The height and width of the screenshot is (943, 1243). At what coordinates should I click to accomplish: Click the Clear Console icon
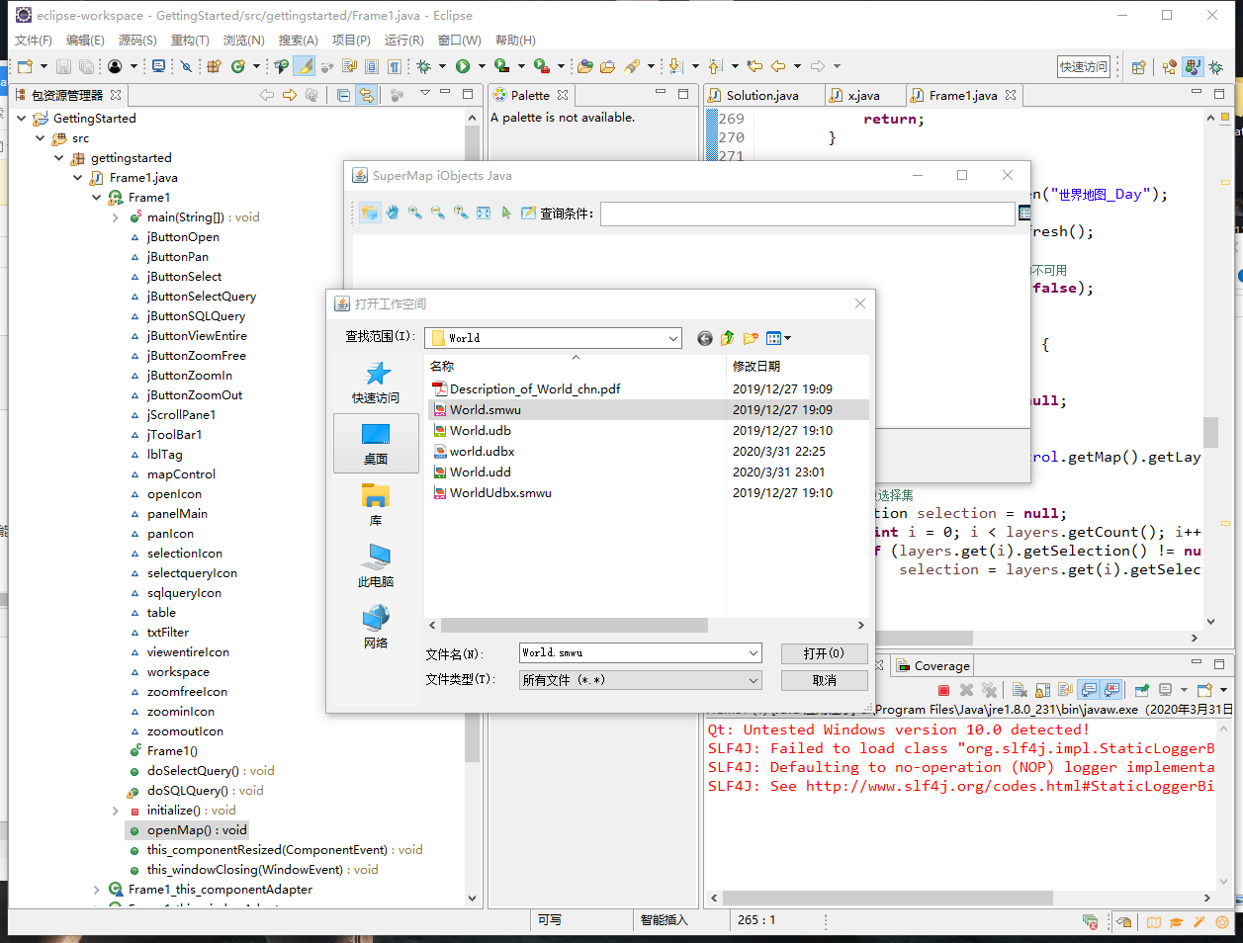pyautogui.click(x=1019, y=690)
